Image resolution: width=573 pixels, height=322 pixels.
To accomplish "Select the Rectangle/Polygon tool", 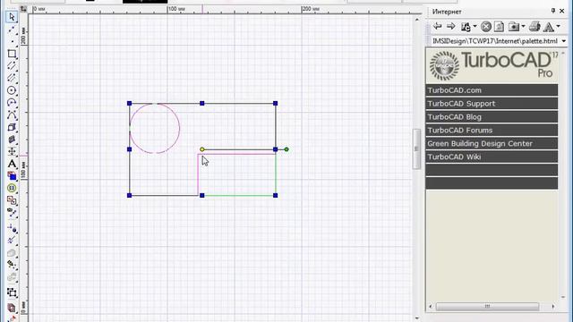I will pyautogui.click(x=12, y=54).
